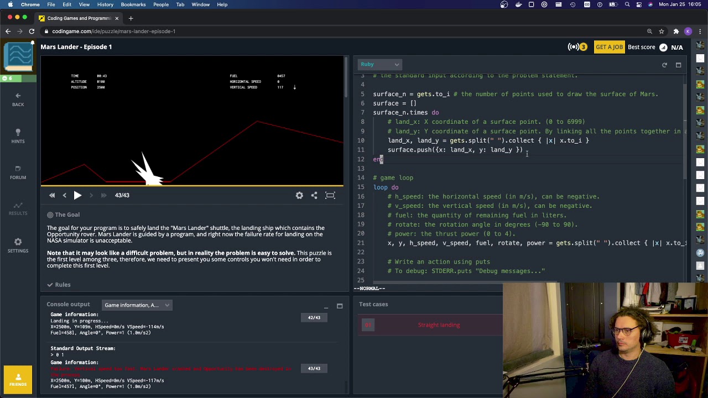Open the History menu
708x398 pixels.
pyautogui.click(x=105, y=4)
